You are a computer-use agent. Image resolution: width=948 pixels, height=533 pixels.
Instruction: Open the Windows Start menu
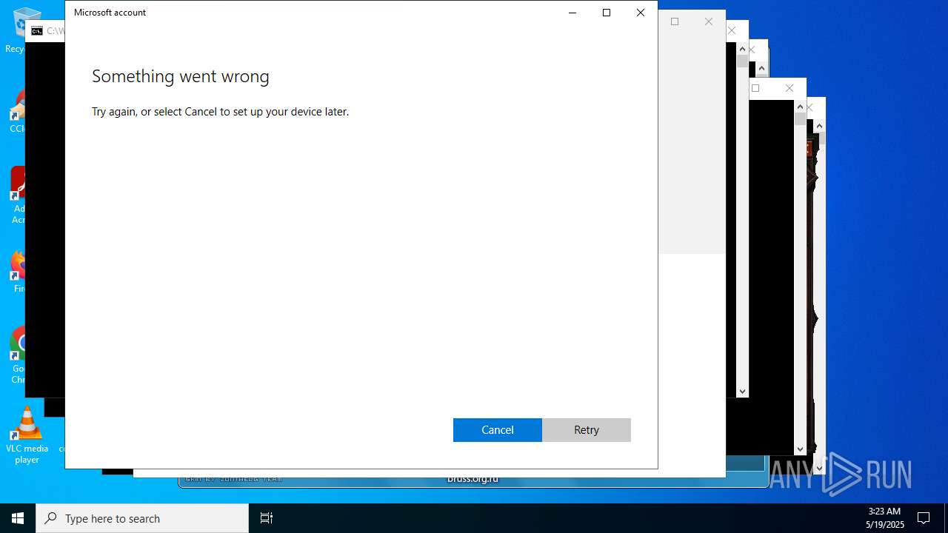(18, 518)
